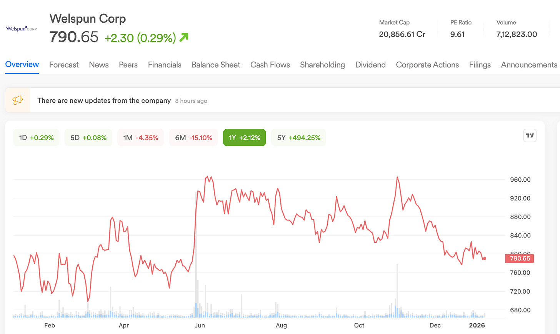The image size is (560, 334).
Task: Click the Aug x-axis label
Action: 281,325
